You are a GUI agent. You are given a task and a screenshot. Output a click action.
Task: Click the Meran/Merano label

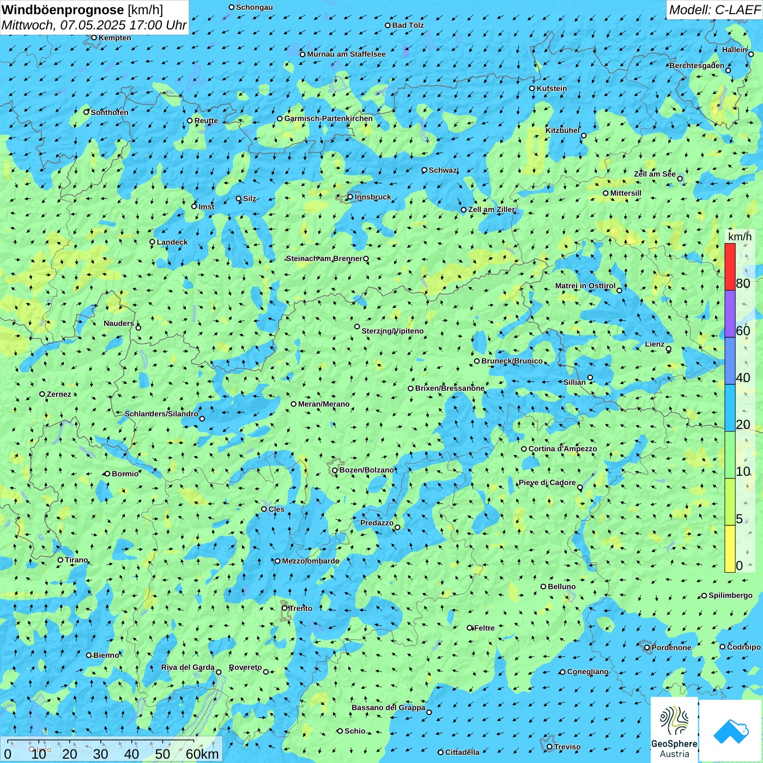pos(324,404)
